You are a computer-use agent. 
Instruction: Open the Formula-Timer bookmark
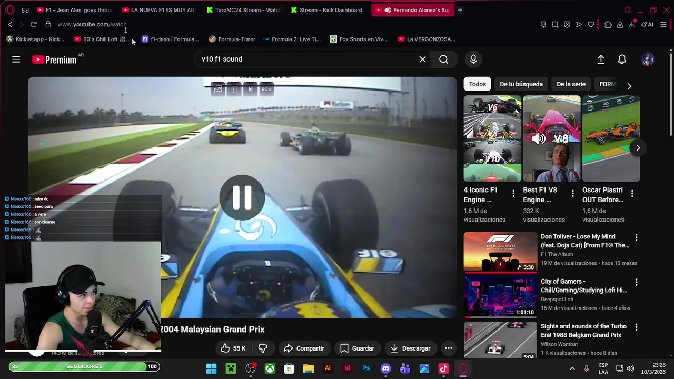coord(232,39)
